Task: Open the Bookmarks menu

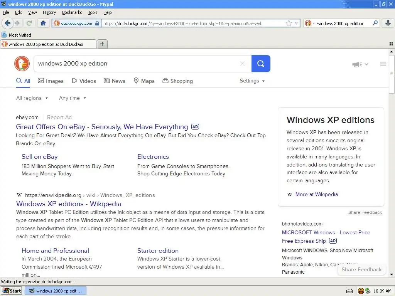Action: [72, 12]
